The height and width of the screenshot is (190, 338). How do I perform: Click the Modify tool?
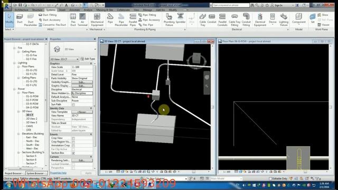tap(10, 20)
